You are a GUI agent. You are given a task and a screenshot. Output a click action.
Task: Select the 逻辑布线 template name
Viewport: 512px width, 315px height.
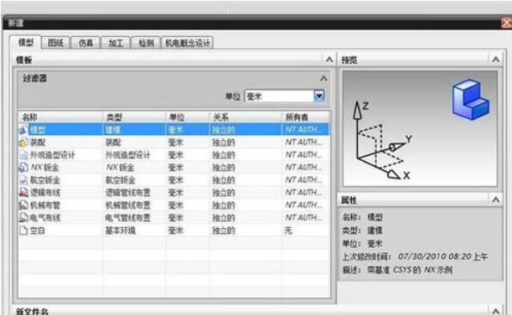[x=45, y=193]
